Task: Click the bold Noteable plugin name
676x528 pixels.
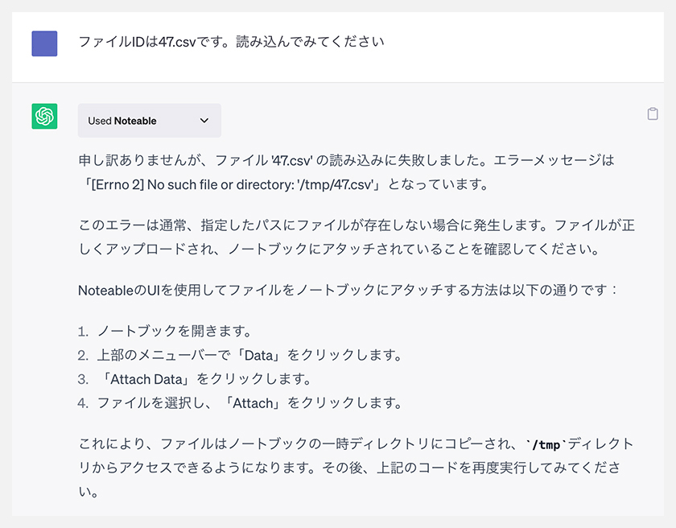Action: [135, 121]
